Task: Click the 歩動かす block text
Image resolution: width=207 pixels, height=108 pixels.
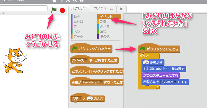Action: tap(156, 62)
